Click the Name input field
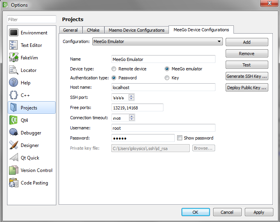 point(163,59)
